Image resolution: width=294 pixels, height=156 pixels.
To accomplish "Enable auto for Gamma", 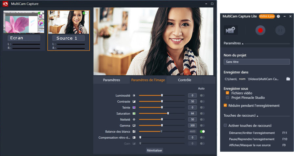I will [x=202, y=125].
